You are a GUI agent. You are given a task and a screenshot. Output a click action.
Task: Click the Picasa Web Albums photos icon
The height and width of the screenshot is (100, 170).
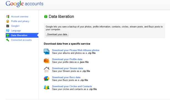[x=47, y=52]
